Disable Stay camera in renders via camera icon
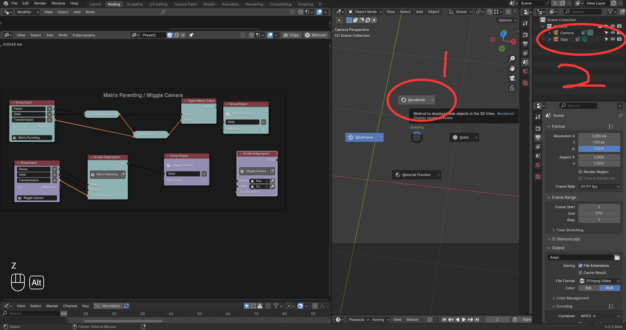This screenshot has width=626, height=330. pyautogui.click(x=619, y=39)
